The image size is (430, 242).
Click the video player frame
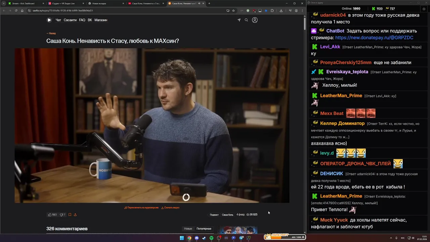(x=152, y=125)
